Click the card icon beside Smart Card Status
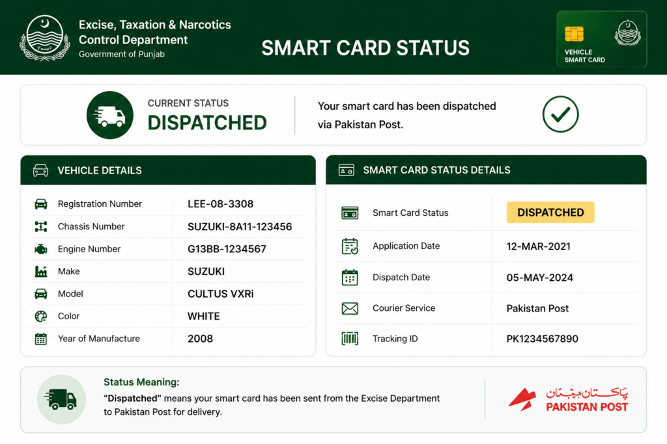The height and width of the screenshot is (444, 667). pos(350,213)
